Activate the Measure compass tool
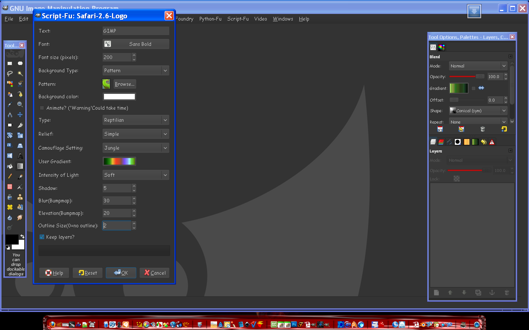 coord(10,115)
